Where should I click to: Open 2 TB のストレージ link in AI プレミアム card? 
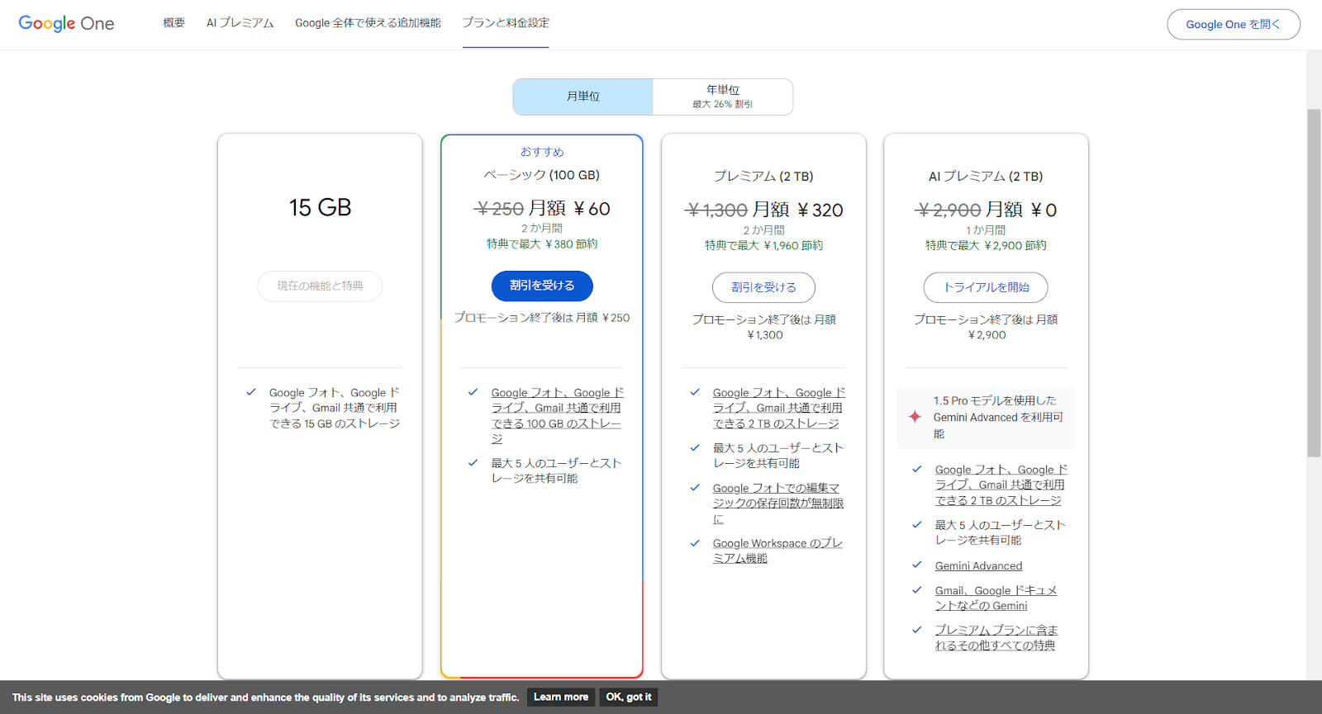pos(1001,485)
